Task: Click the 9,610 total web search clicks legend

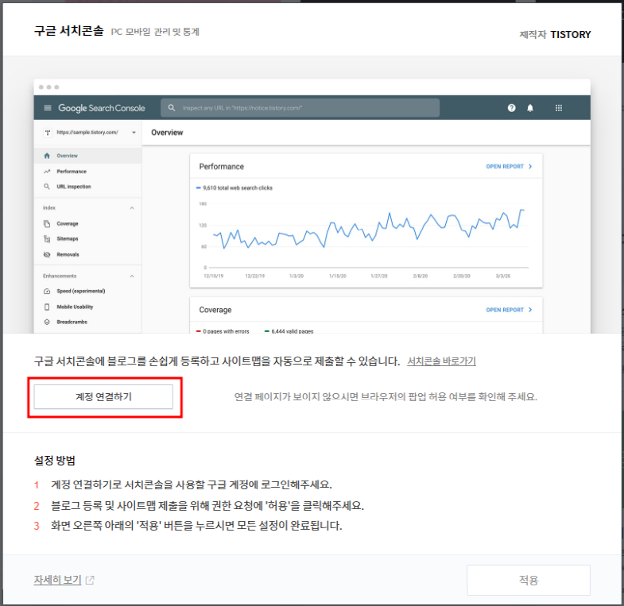Action: (x=234, y=187)
